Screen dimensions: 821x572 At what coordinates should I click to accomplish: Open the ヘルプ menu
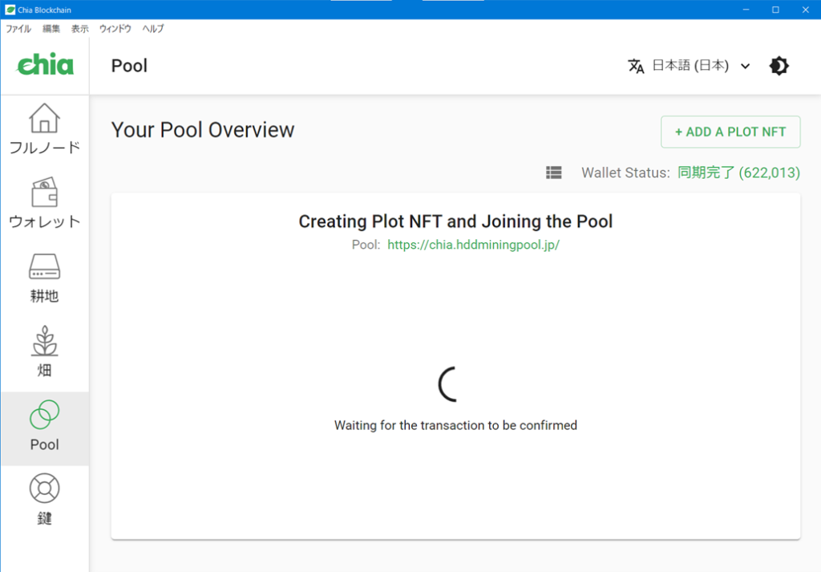point(153,28)
